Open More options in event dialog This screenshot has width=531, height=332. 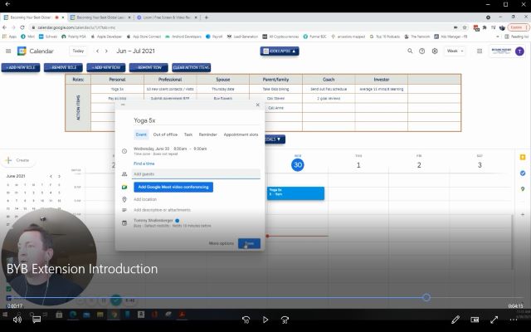pos(222,243)
